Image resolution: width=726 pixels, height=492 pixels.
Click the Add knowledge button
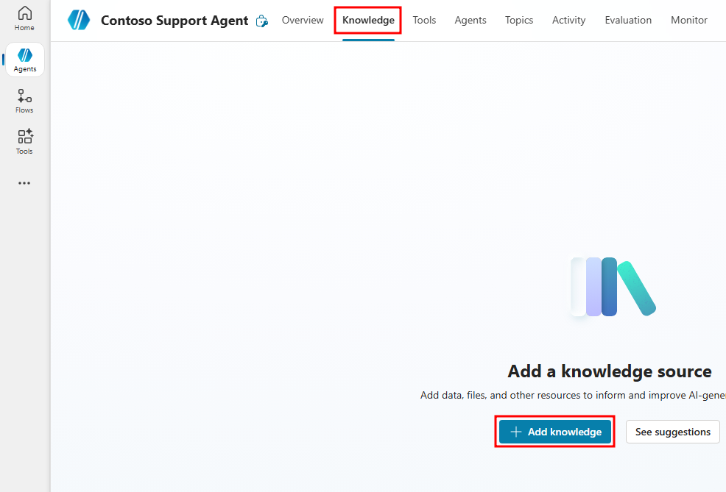coord(555,432)
